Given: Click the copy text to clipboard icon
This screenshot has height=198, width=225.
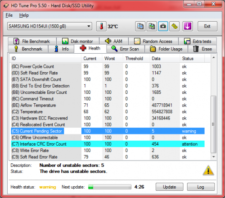Looking at the screenshot, I should [x=140, y=26].
